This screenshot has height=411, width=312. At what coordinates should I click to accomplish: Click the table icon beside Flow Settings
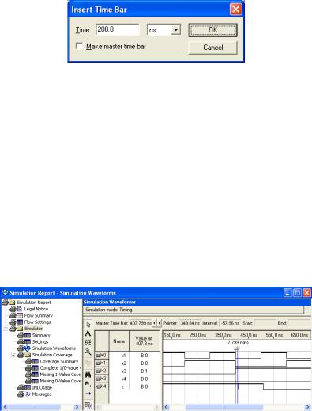tap(20, 322)
